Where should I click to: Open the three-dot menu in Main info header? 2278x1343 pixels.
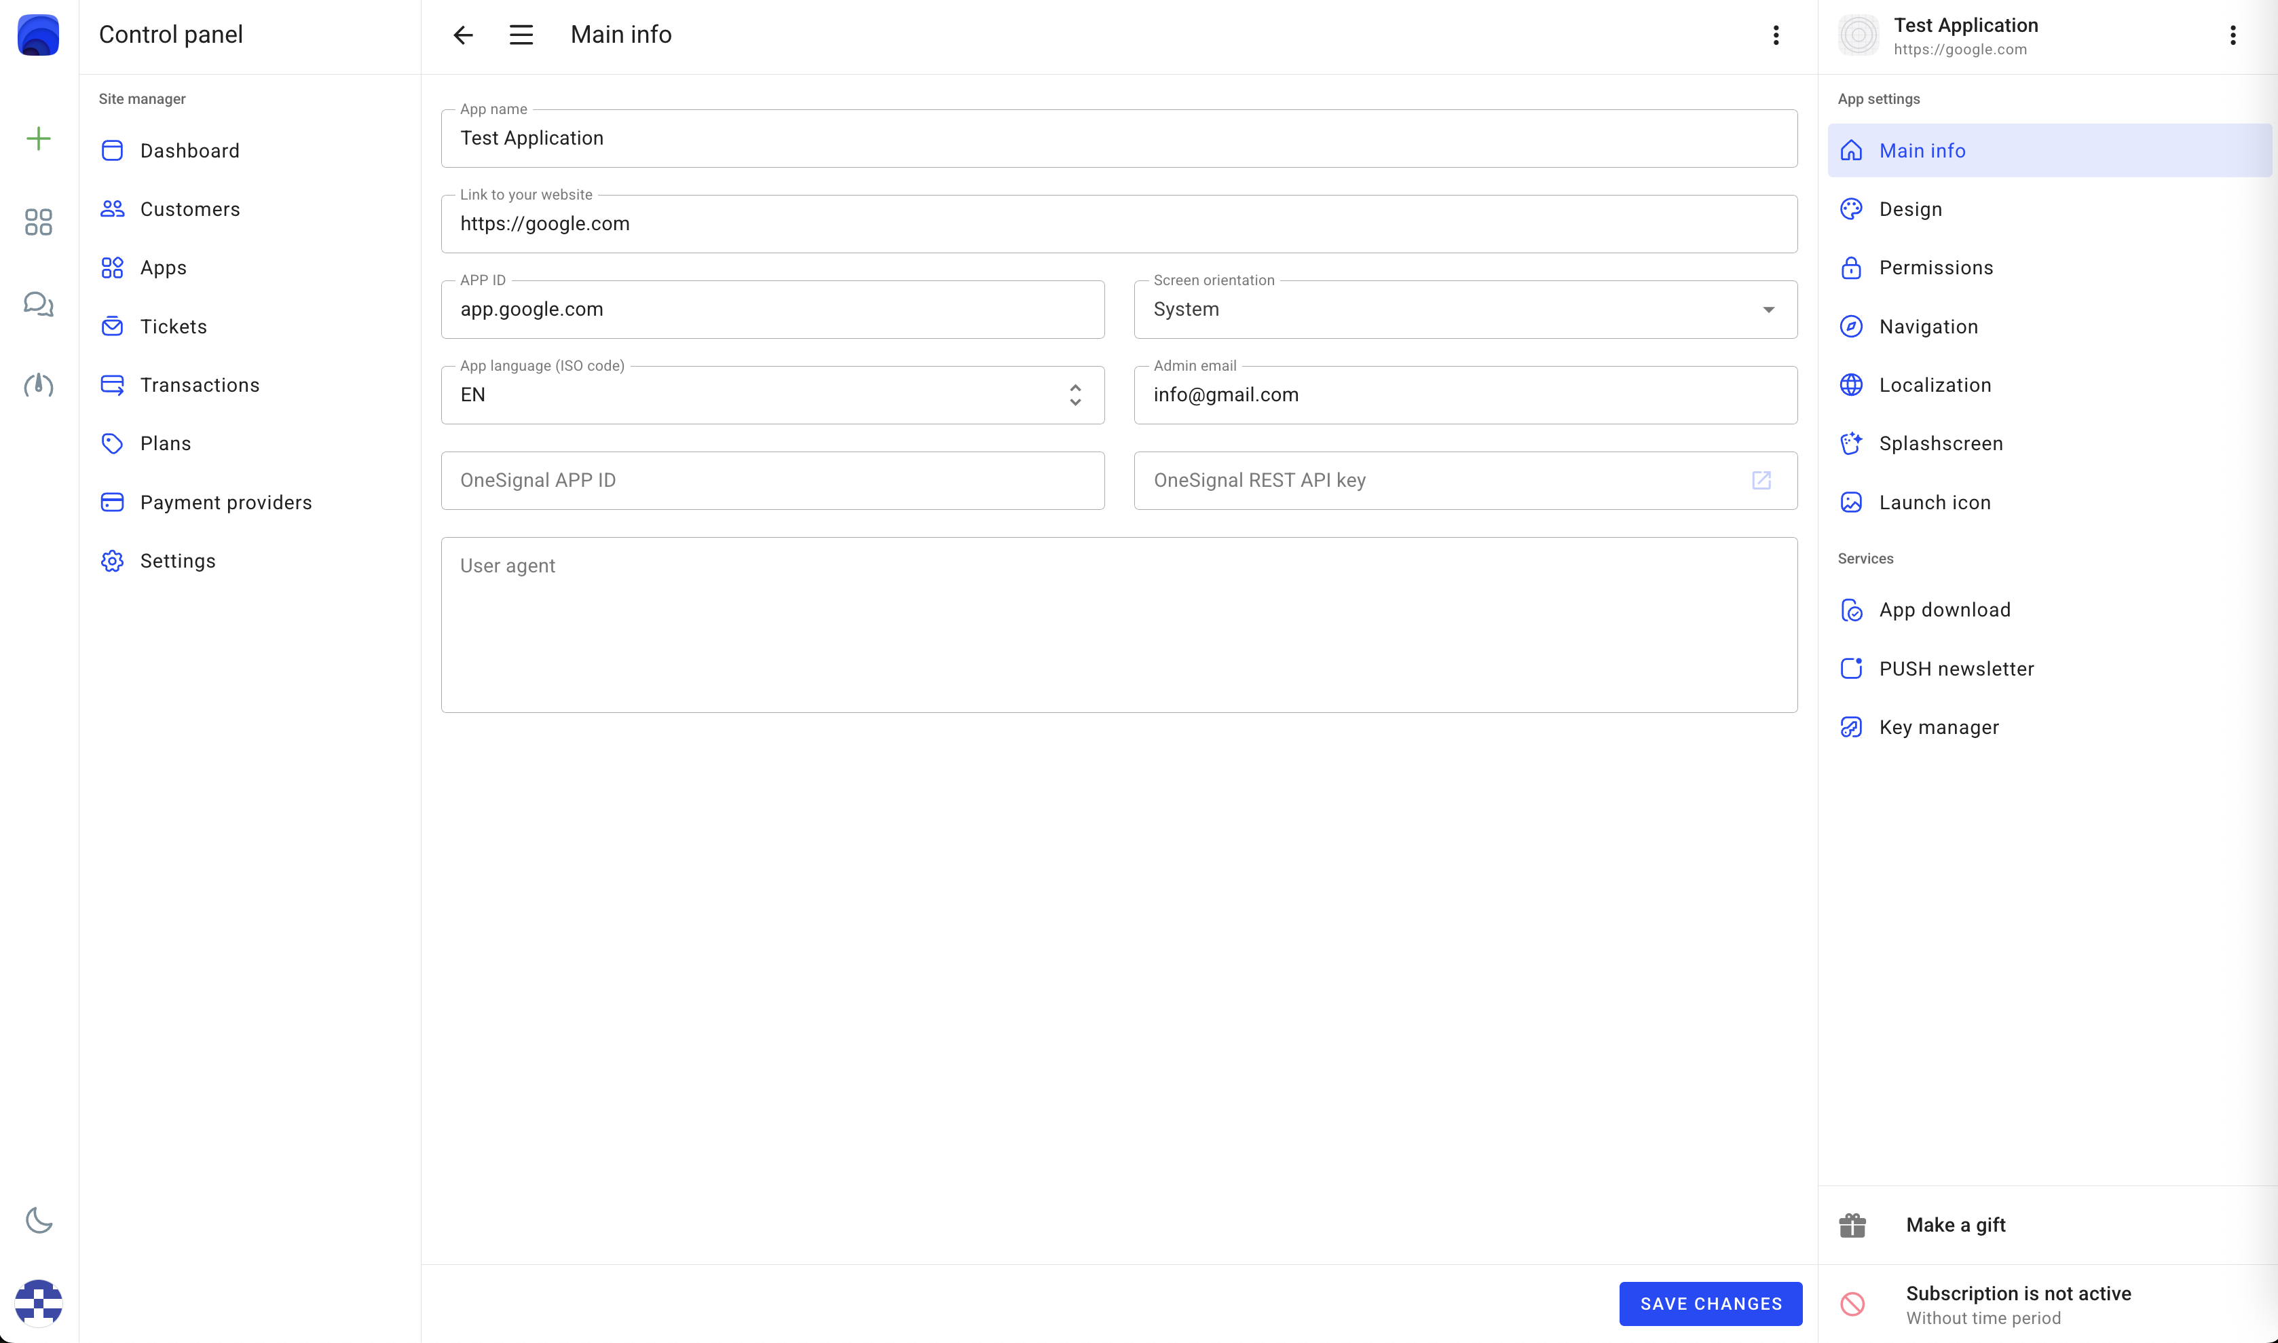coord(1776,35)
